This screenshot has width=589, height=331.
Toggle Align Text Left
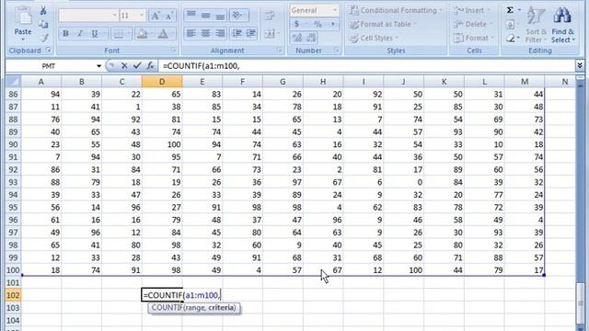[191, 34]
